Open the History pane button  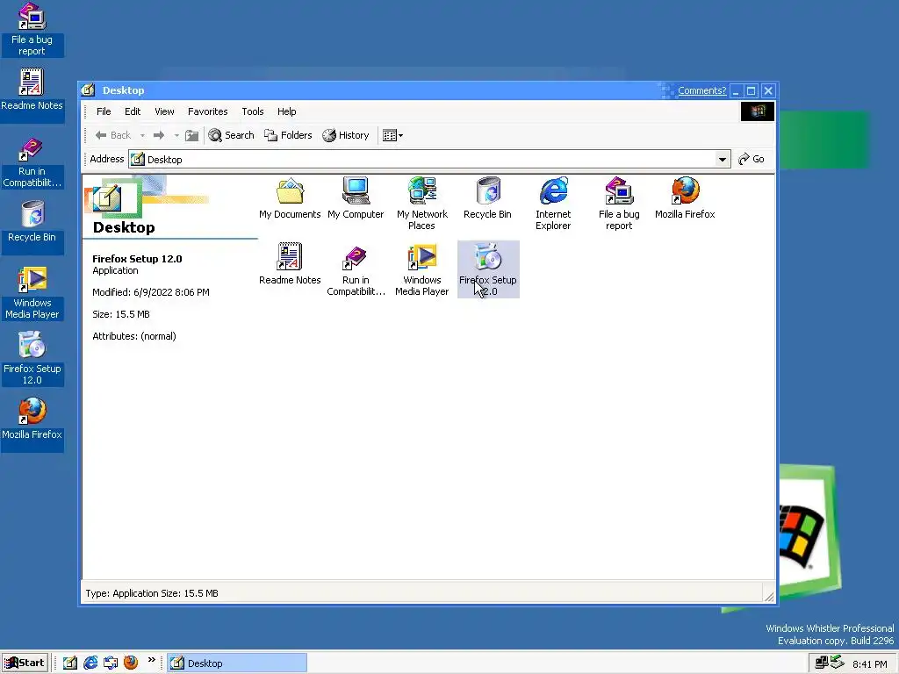click(346, 135)
